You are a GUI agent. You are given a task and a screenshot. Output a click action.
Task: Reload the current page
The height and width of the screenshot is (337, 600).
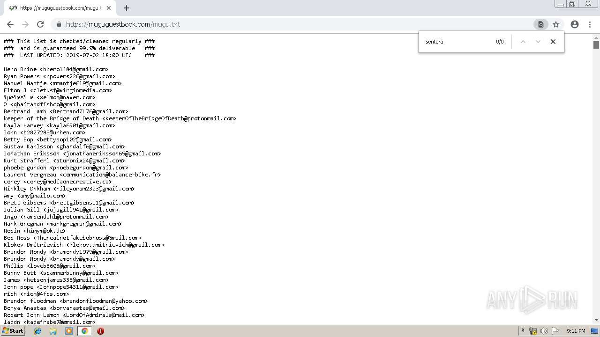(40, 24)
